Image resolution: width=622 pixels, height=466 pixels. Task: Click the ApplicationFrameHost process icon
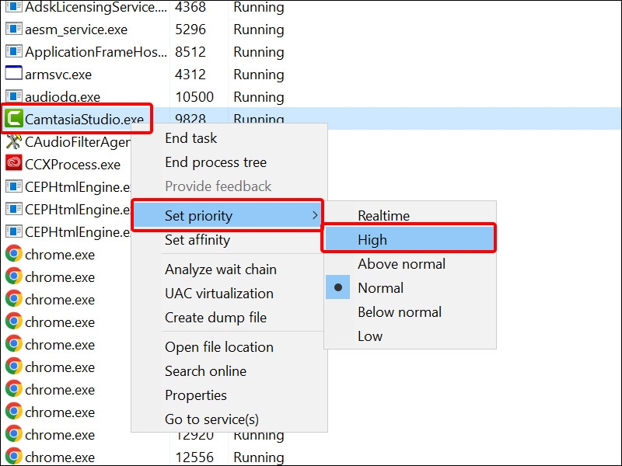(13, 52)
